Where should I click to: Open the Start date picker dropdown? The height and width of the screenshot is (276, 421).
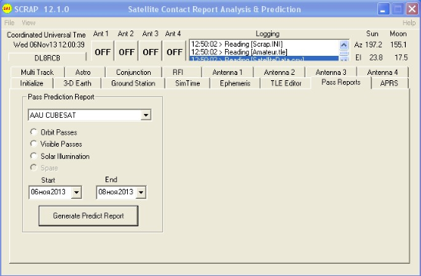tap(77, 193)
